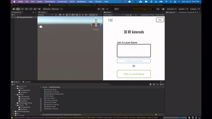Enable Mute Audio in Game view
Viewport: 212px width, 119px height.
tap(160, 15)
